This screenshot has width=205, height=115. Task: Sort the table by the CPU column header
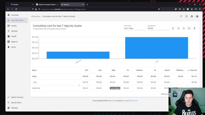click(86, 70)
